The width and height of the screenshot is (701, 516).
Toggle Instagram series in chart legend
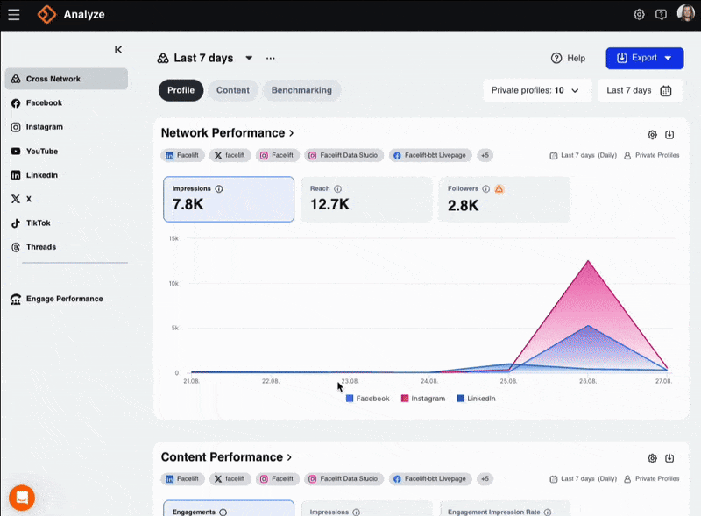pos(423,399)
